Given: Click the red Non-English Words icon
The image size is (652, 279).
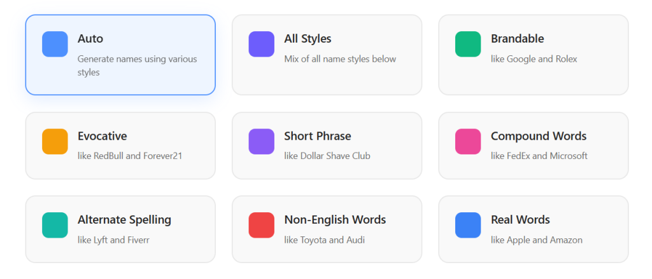Looking at the screenshot, I should (x=262, y=225).
